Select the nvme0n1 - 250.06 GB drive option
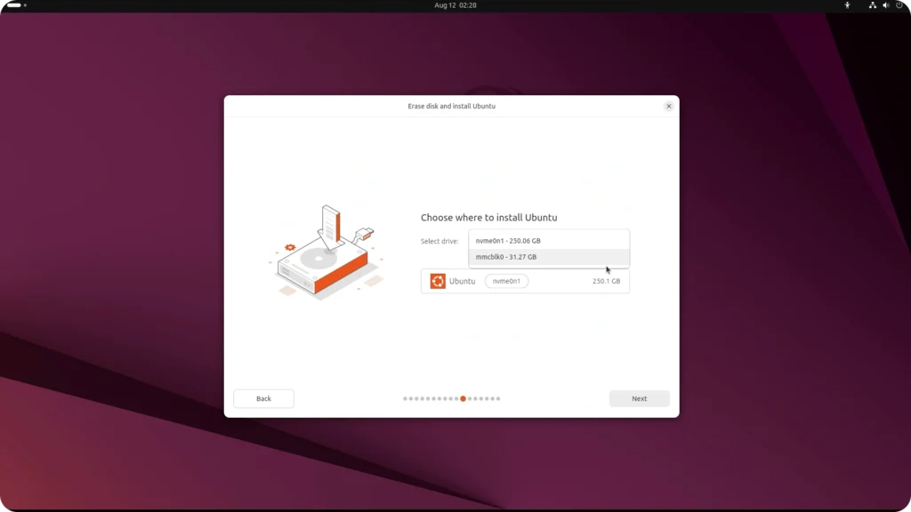This screenshot has height=512, width=911. click(548, 240)
